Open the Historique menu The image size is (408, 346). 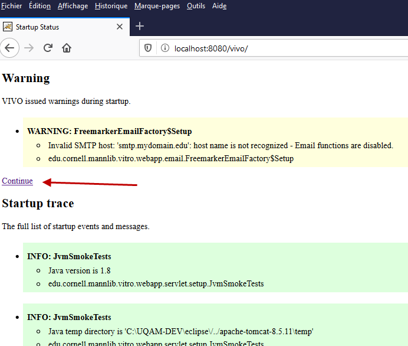click(x=111, y=6)
